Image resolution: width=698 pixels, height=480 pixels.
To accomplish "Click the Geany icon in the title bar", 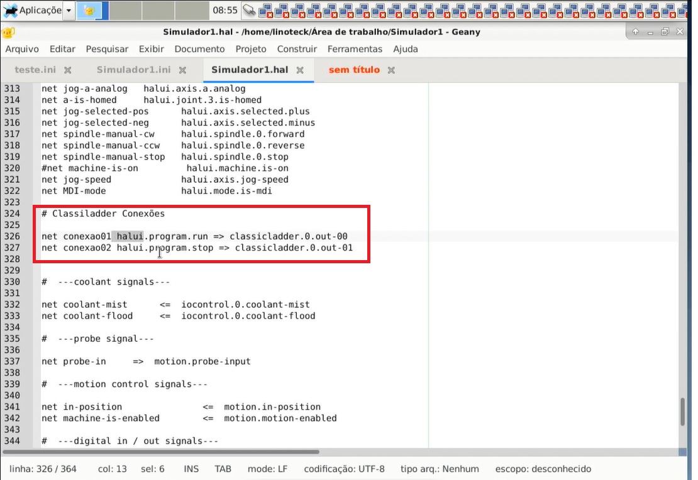I will (x=9, y=33).
